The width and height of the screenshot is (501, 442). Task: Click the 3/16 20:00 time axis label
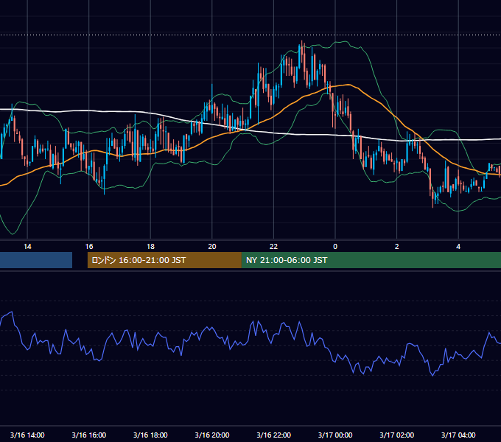point(212,435)
